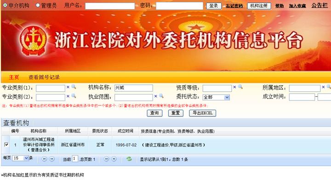Click the 重置 button
This screenshot has height=183, width=331.
176,113
